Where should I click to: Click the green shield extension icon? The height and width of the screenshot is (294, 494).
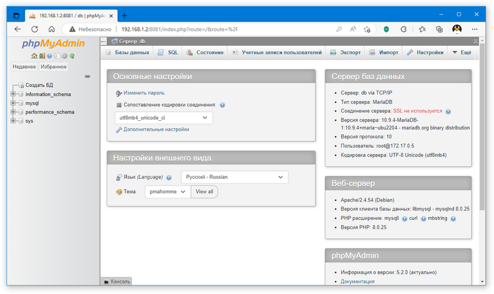tap(387, 29)
